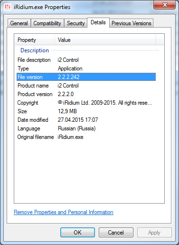The width and height of the screenshot is (179, 245).
Task: Open Remove Properties and Personal Information link
Action: click(x=64, y=212)
